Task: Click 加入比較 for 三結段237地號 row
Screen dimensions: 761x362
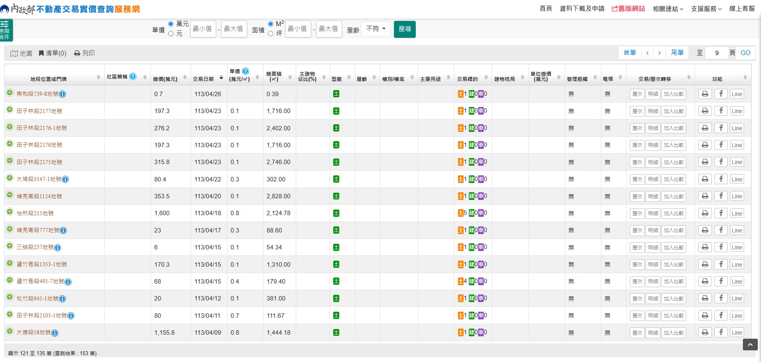Action: pyautogui.click(x=673, y=247)
